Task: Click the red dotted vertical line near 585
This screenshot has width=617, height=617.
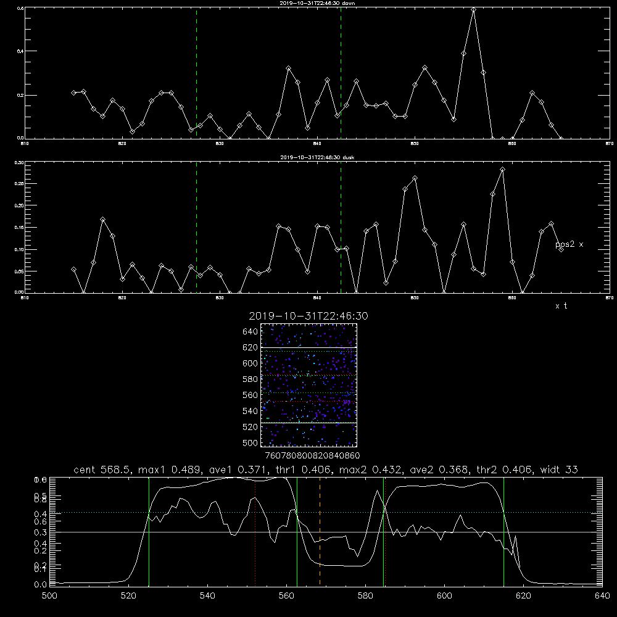Action: pyautogui.click(x=385, y=531)
